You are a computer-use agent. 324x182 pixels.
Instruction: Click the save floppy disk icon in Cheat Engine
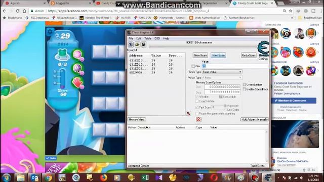coord(144,44)
